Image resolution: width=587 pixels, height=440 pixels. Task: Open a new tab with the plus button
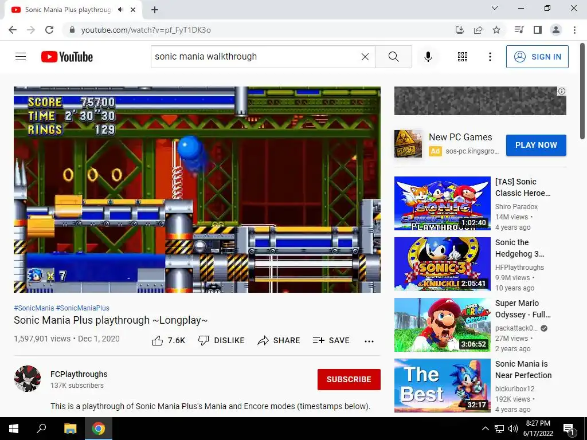(x=155, y=10)
